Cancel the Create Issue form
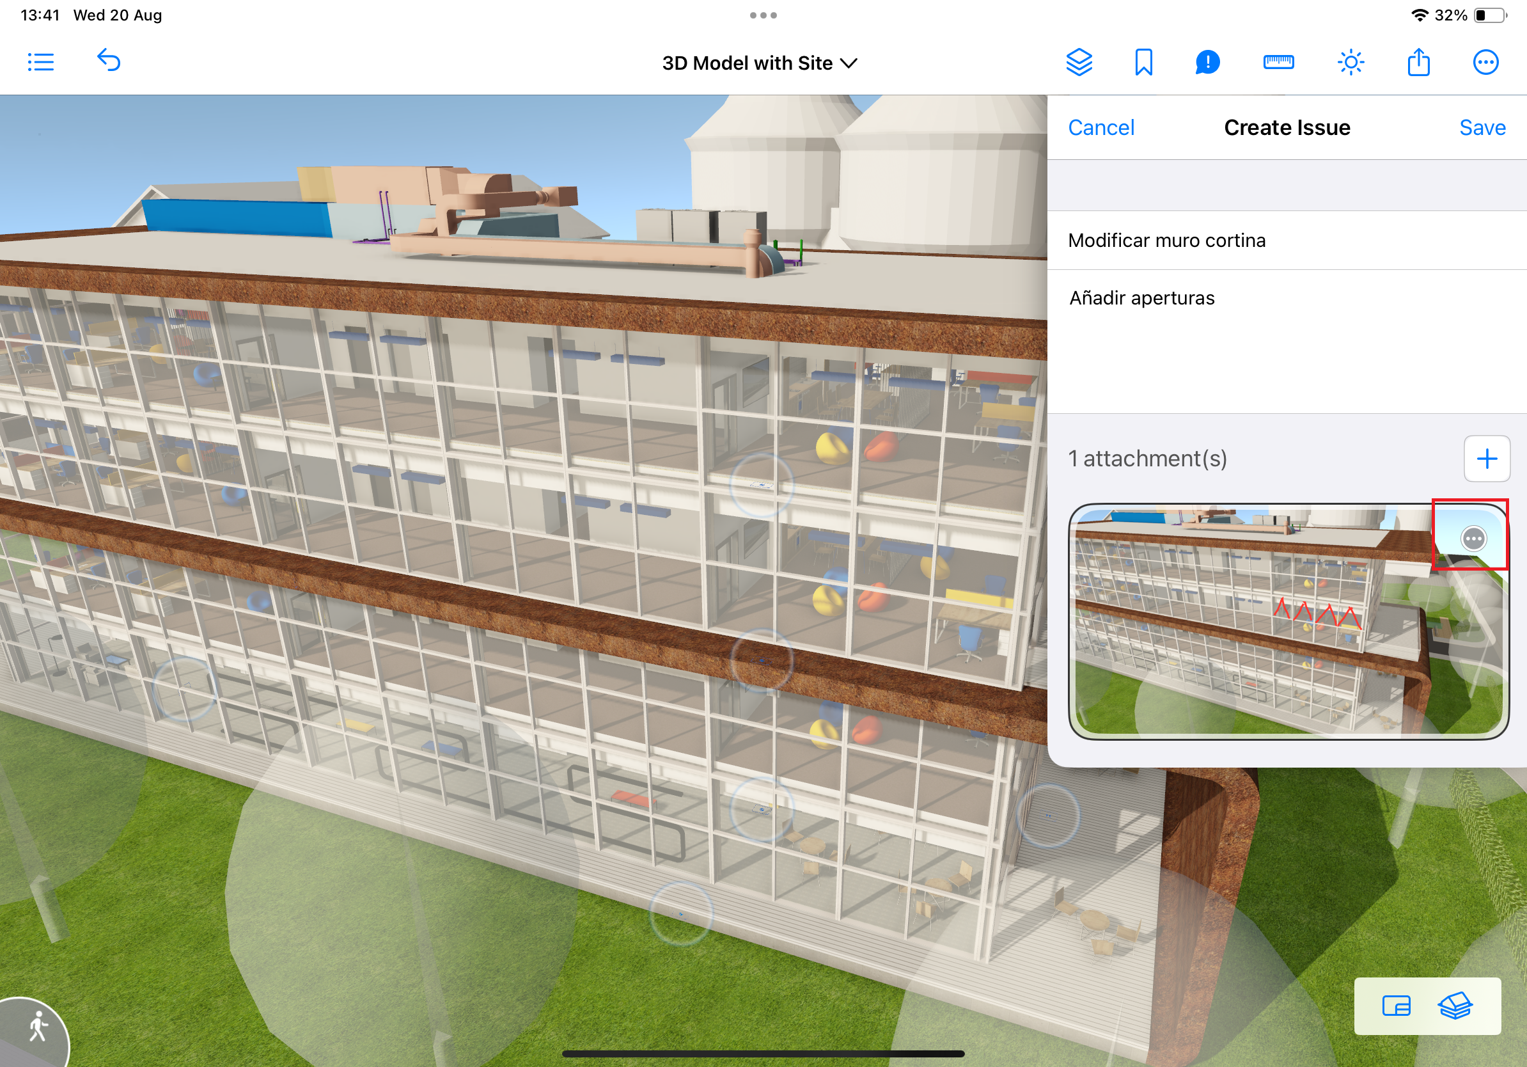The image size is (1527, 1067). coord(1100,128)
